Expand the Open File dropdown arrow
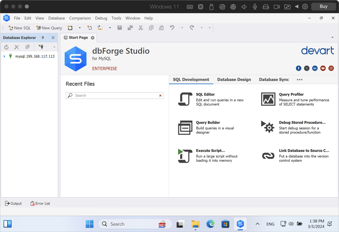Image resolution: width=339 pixels, height=232 pixels. (110, 28)
